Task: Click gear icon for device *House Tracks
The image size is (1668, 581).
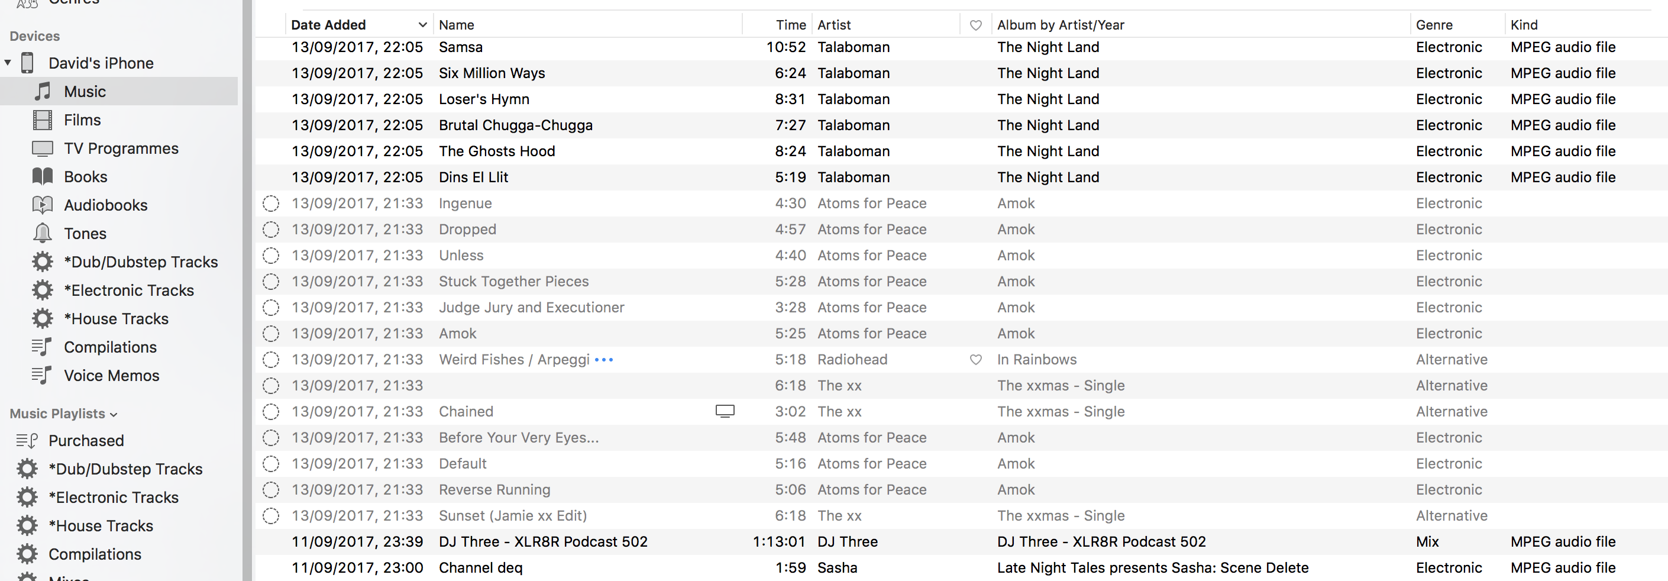Action: 43,319
